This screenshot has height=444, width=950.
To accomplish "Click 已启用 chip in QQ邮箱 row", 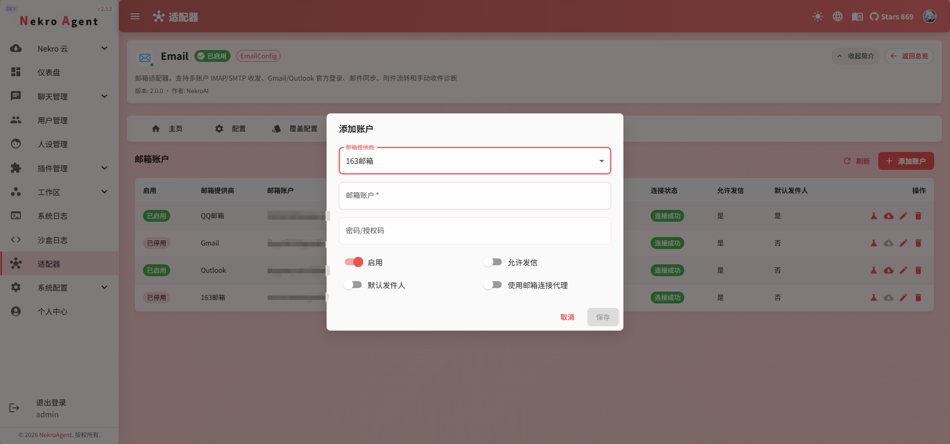I will click(x=156, y=216).
